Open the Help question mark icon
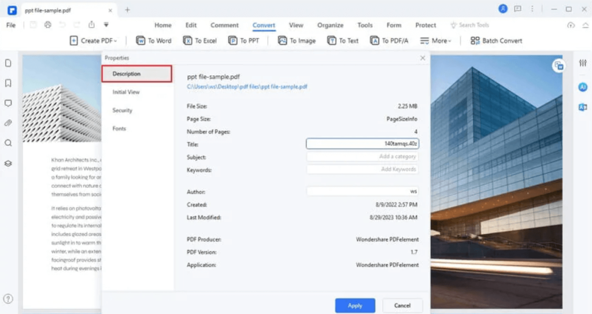 coord(8,299)
